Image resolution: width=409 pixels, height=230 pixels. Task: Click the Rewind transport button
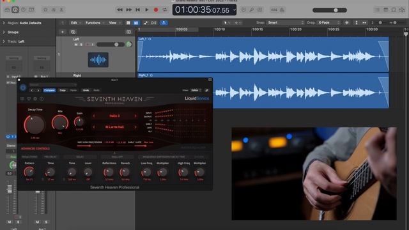120,10
